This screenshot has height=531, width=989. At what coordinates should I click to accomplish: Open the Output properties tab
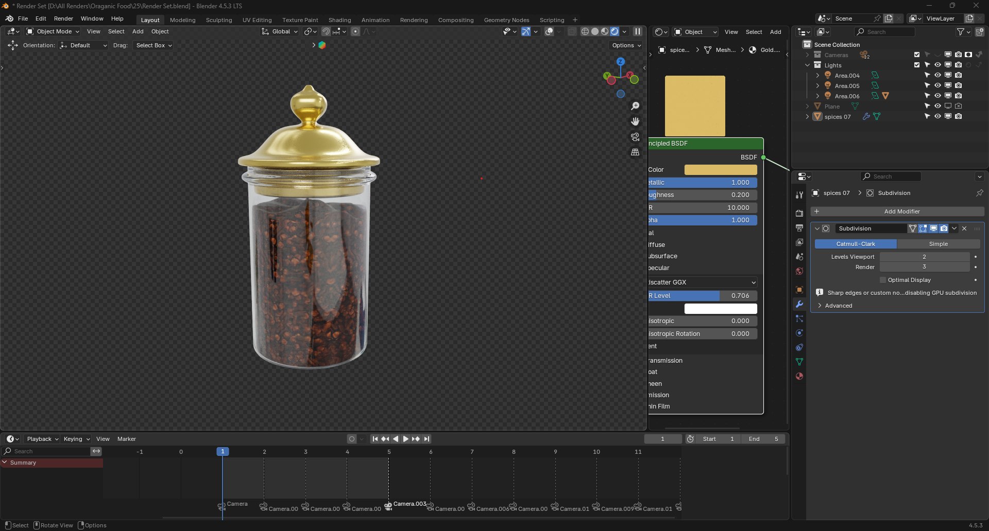click(x=799, y=227)
